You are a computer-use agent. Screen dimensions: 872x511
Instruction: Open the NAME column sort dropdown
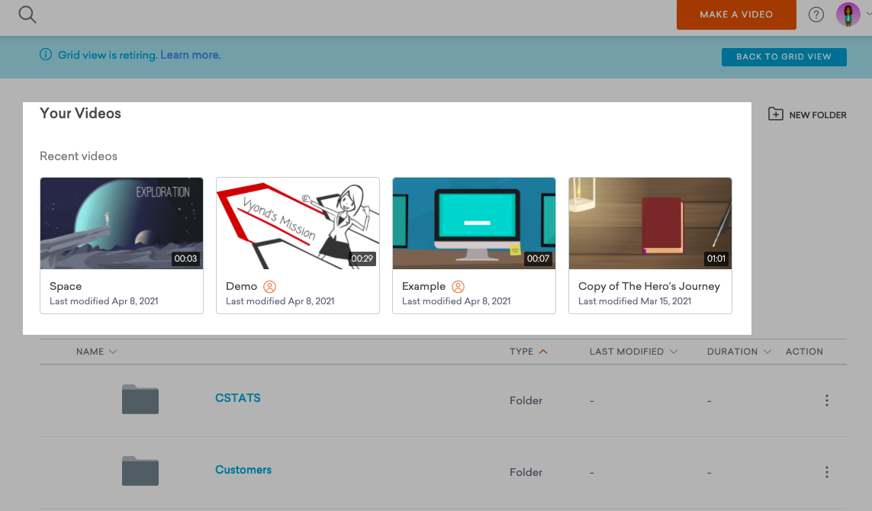112,352
